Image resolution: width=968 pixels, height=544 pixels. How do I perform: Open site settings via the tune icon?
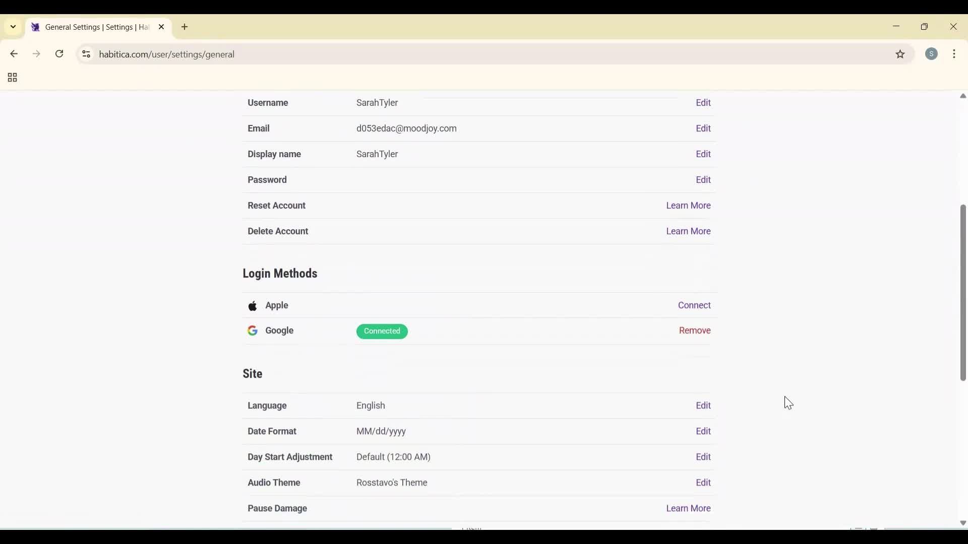click(86, 54)
